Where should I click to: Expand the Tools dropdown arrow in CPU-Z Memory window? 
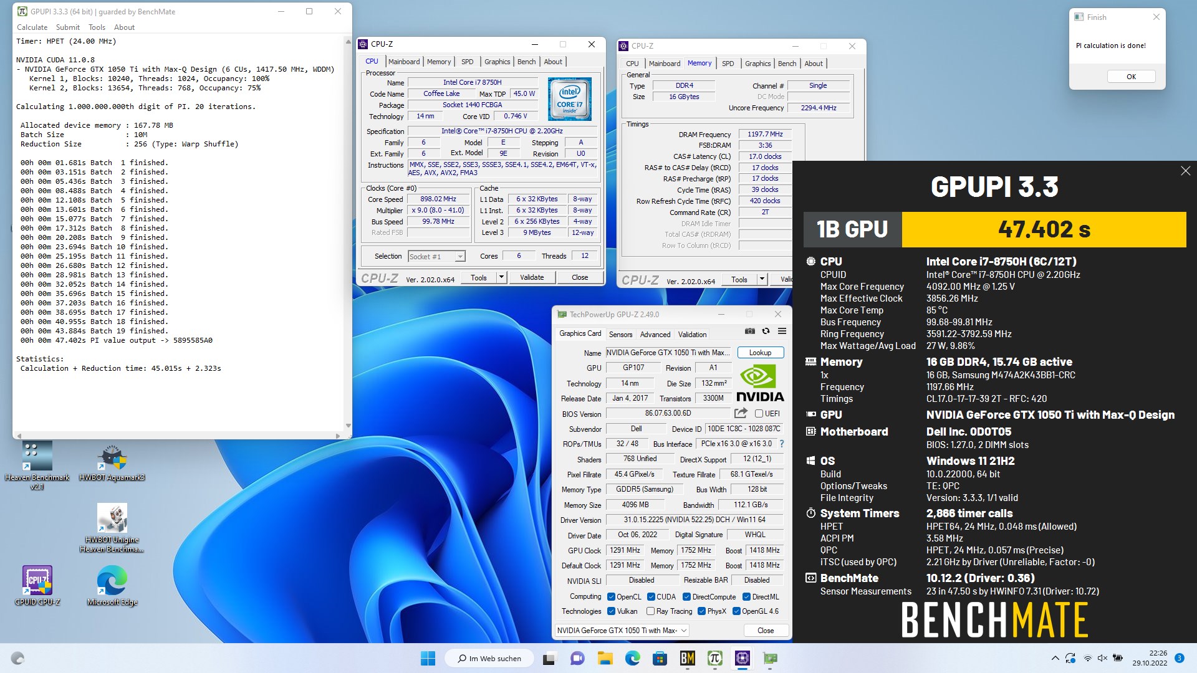[x=762, y=279]
